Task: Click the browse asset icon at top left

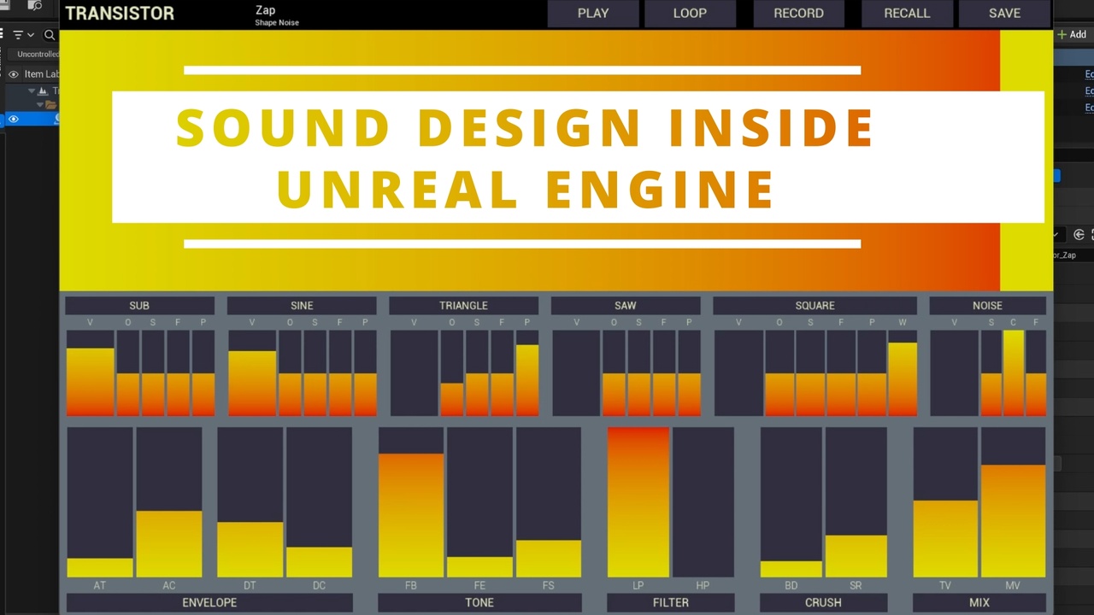Action: (x=35, y=5)
